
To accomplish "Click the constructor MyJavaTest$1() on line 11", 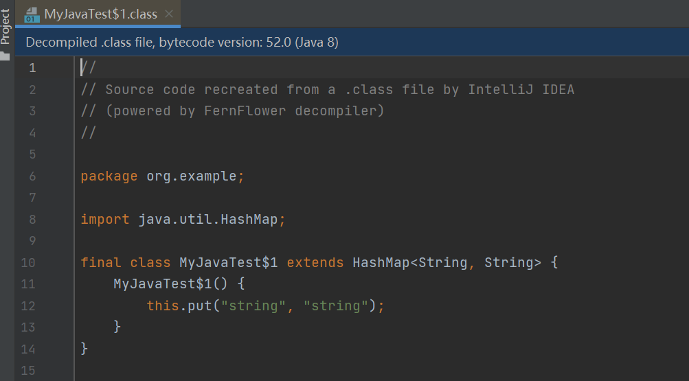I will coord(171,284).
